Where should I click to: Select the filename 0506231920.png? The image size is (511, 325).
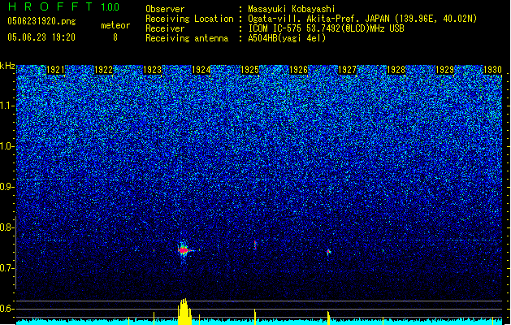pyautogui.click(x=41, y=21)
